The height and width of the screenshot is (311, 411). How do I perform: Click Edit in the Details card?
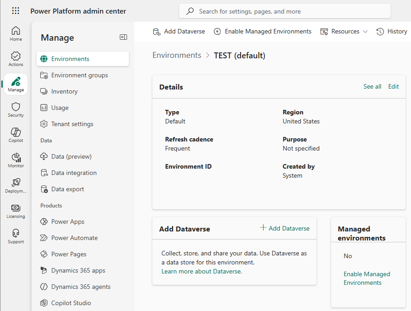pyautogui.click(x=393, y=86)
